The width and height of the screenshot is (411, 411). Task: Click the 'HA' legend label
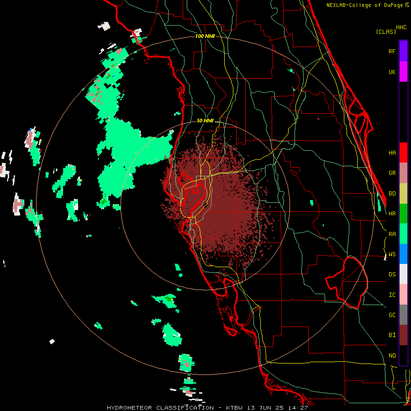(392, 153)
